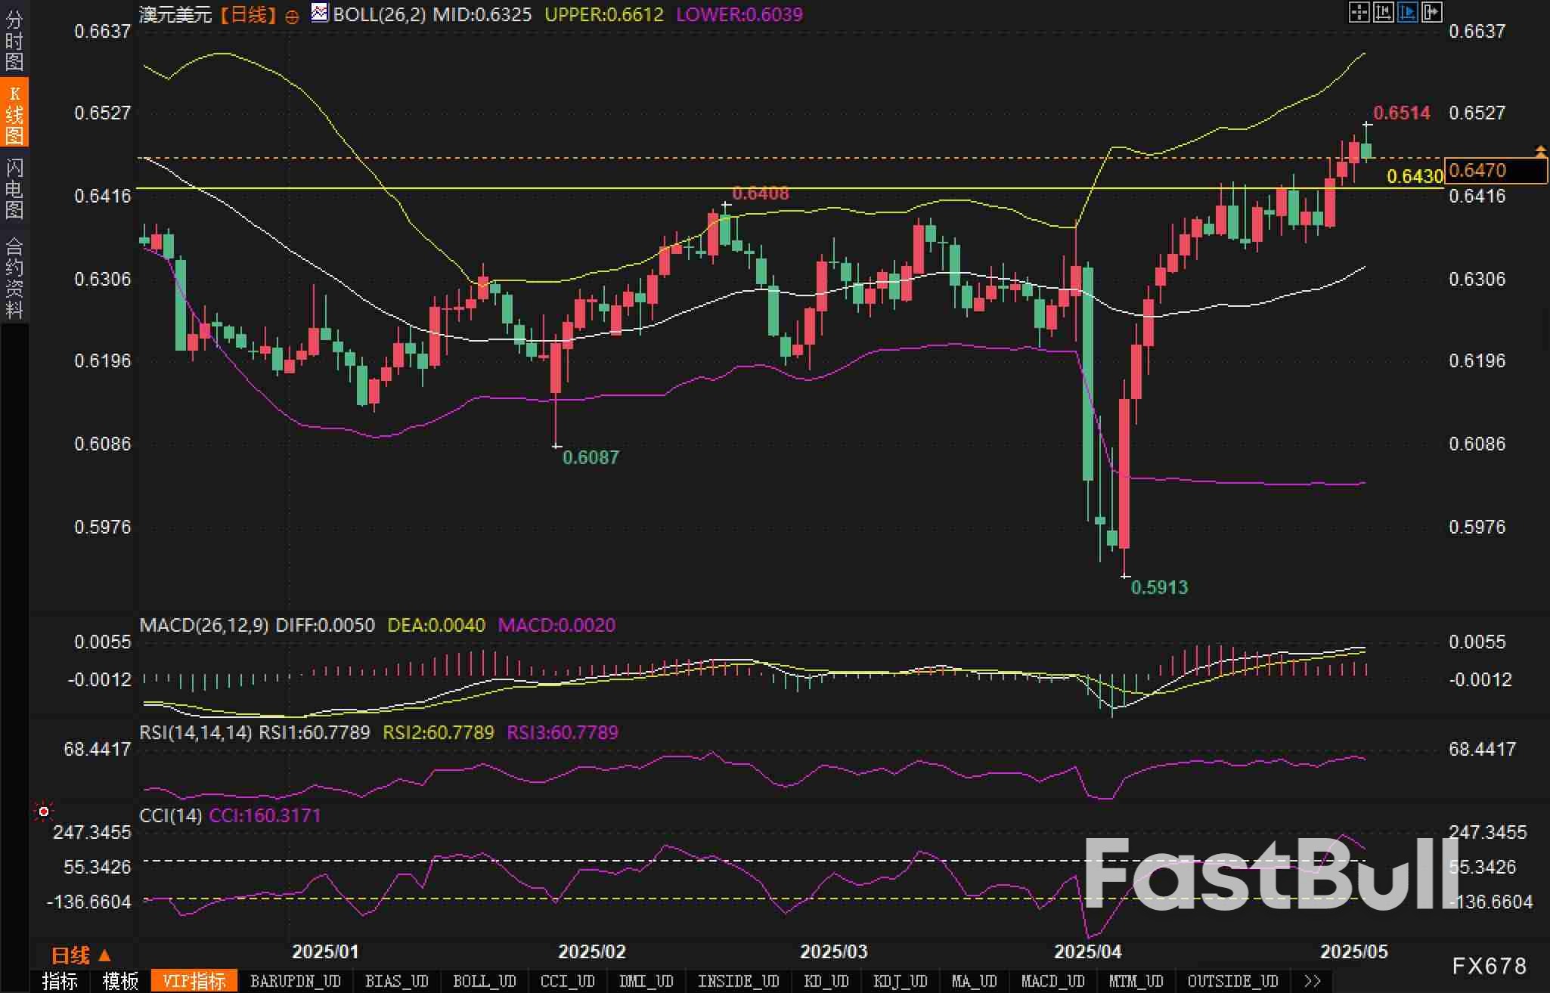The image size is (1550, 993).
Task: Open 闪电图 view in sidebar
Action: 14,188
